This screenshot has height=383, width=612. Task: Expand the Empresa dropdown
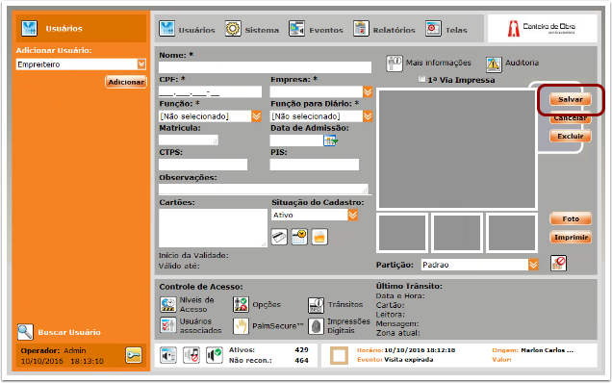click(x=368, y=91)
